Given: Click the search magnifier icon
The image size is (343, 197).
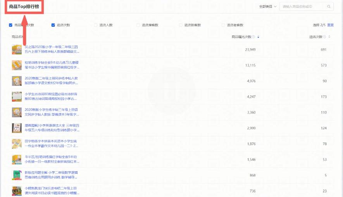Looking at the screenshot, I should pyautogui.click(x=329, y=7).
